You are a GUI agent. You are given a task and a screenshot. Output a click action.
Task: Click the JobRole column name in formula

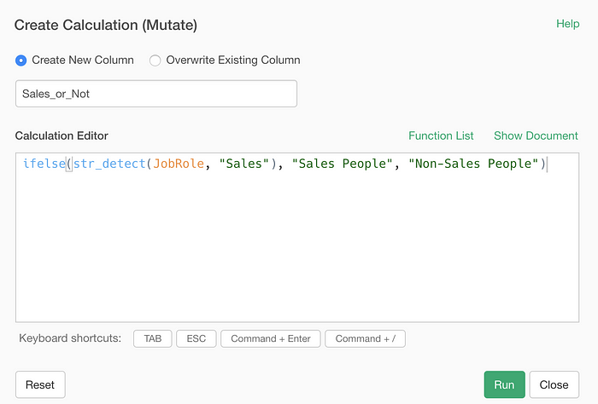pos(179,164)
